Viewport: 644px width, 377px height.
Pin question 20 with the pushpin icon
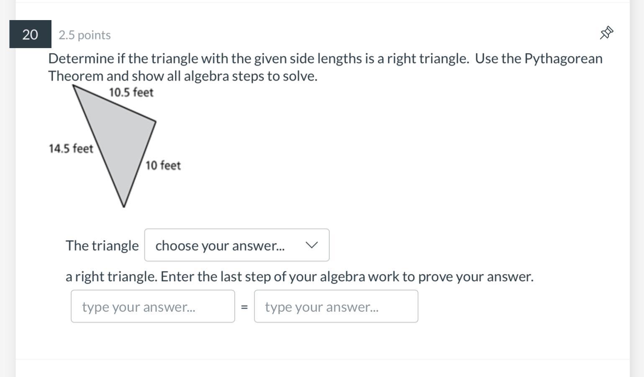coord(606,33)
